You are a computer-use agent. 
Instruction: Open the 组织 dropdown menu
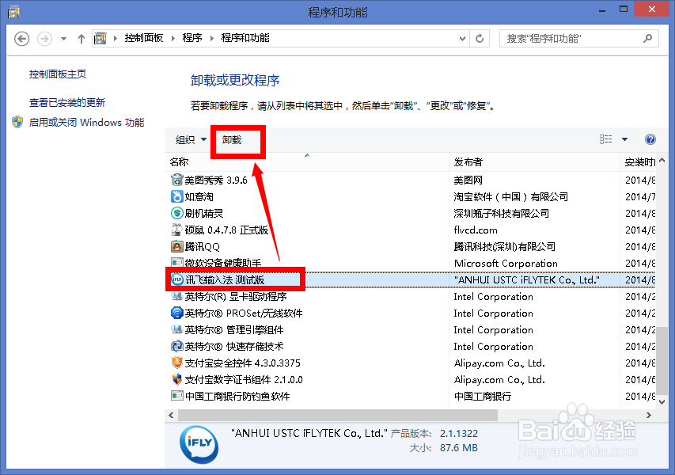coord(188,139)
